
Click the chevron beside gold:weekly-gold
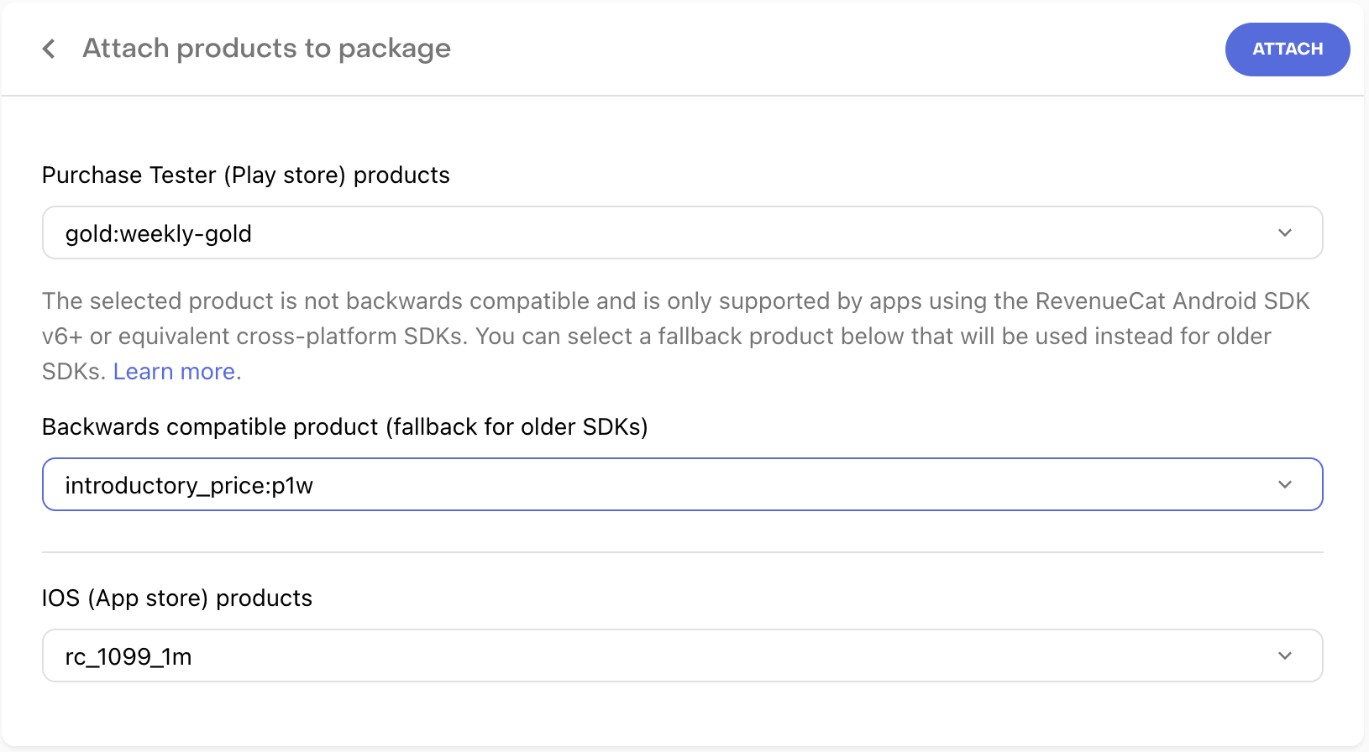point(1284,232)
